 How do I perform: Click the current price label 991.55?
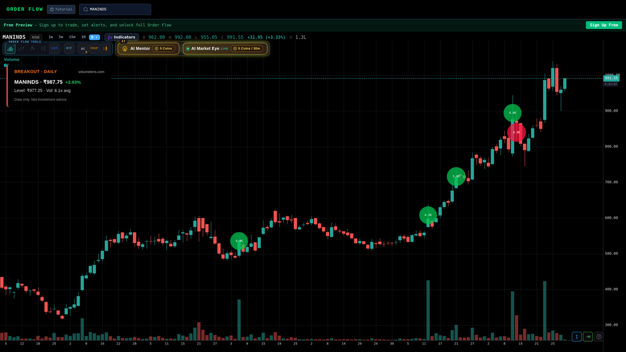click(611, 78)
